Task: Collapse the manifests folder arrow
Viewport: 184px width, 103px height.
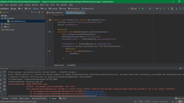Action: (x=2, y=18)
